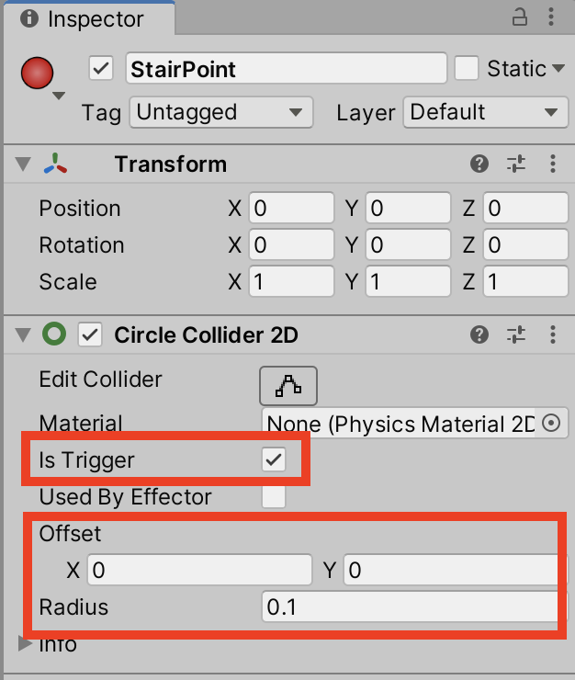
Task: Click the Edit Collider button
Action: (x=288, y=385)
